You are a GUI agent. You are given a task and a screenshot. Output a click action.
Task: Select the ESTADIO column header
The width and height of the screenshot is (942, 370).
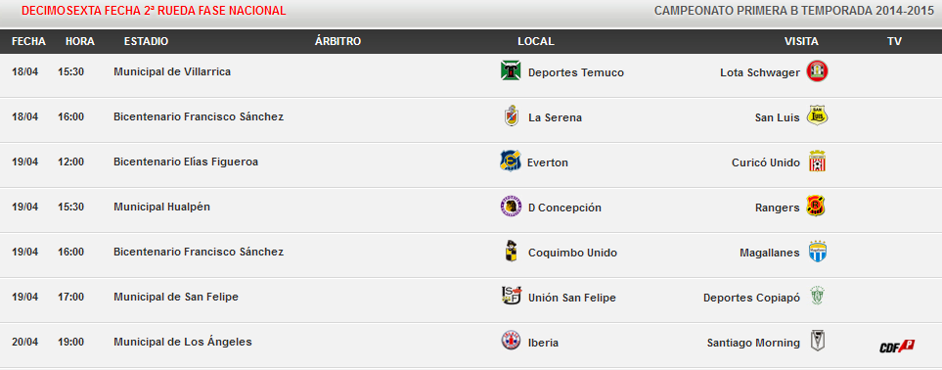(x=146, y=41)
